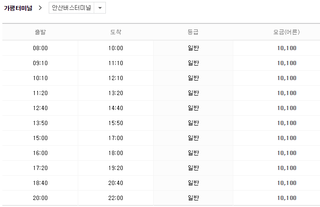The height and width of the screenshot is (207, 320).
Task: Select the 10:10 departure time
Action: (x=40, y=78)
